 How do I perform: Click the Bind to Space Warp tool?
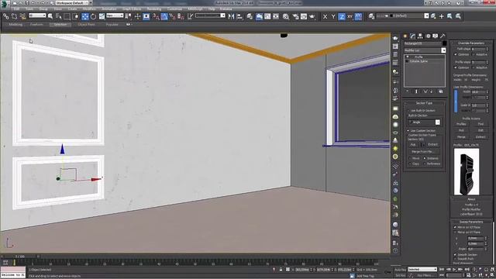click(x=22, y=16)
